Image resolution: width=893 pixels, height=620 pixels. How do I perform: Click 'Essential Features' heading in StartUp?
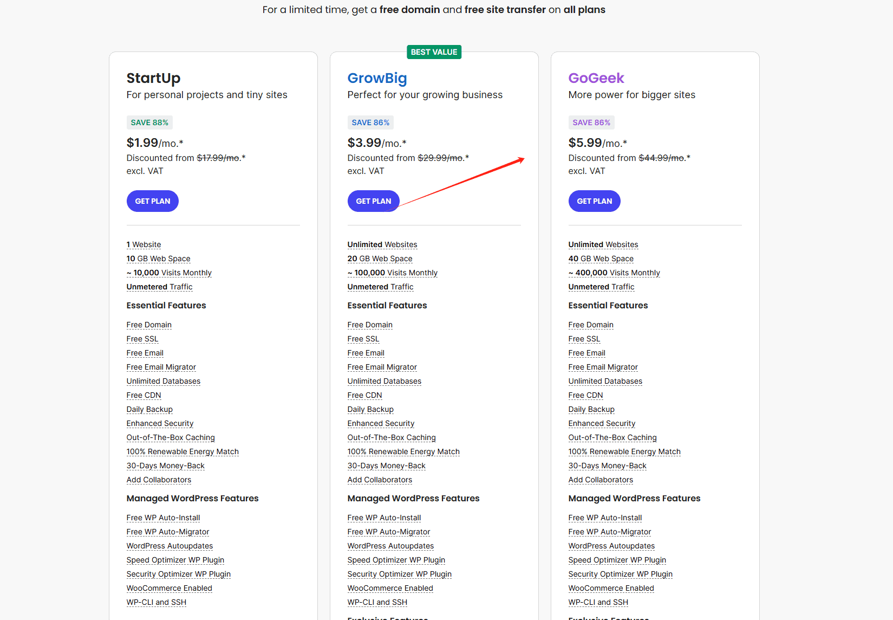[166, 305]
